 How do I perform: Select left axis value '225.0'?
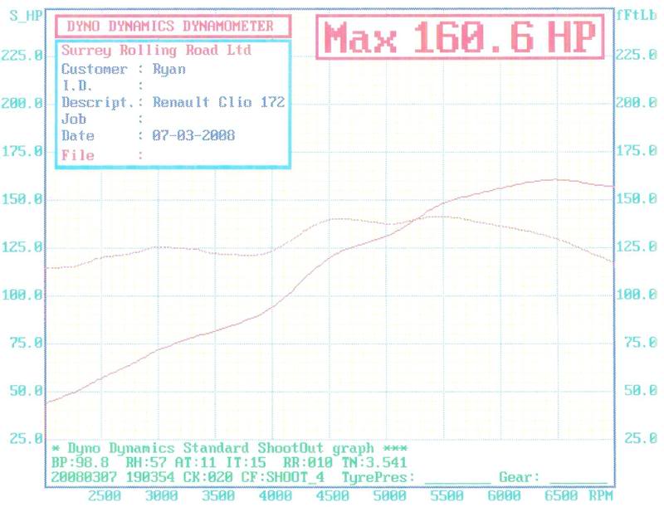click(x=22, y=56)
